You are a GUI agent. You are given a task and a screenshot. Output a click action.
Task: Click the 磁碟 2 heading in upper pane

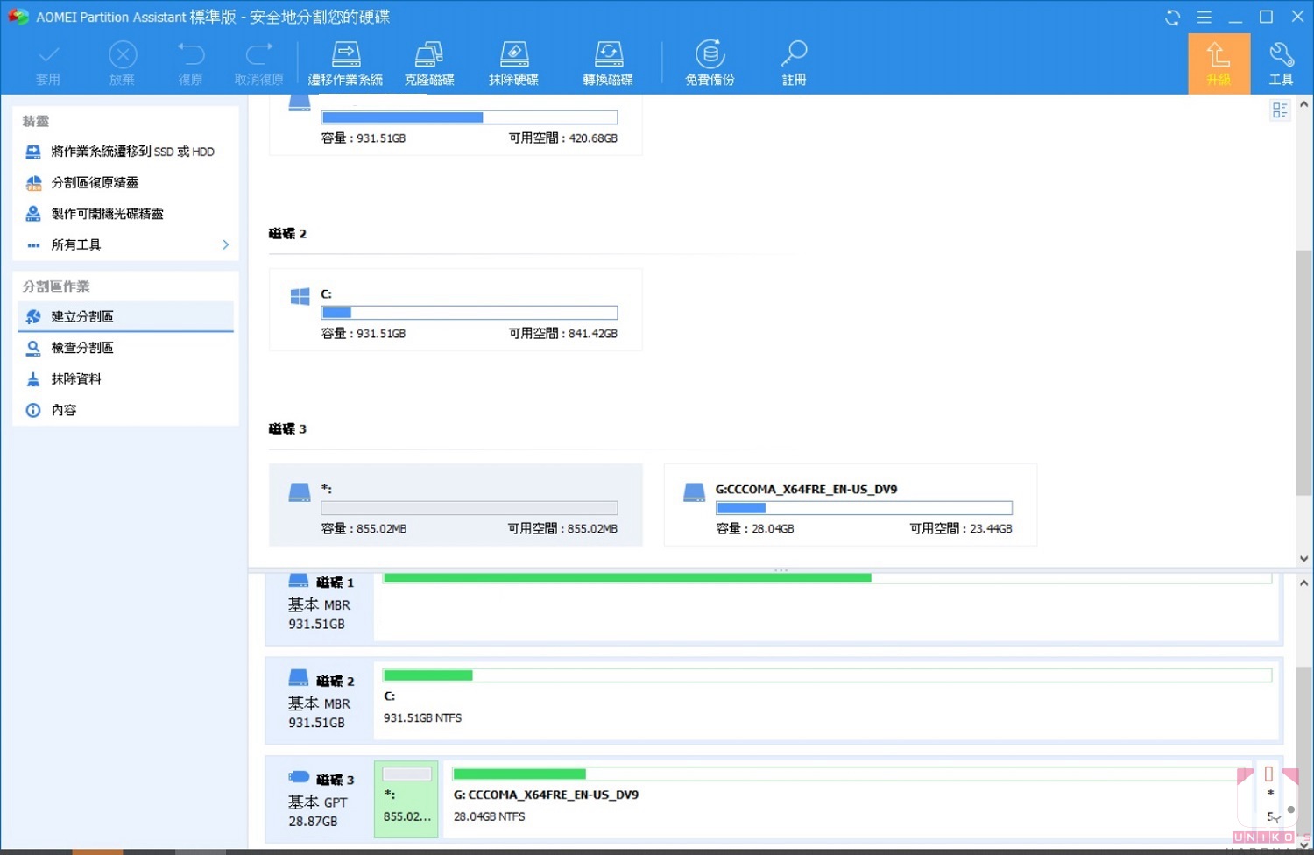(x=287, y=234)
